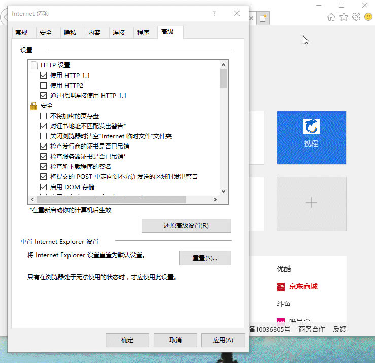Open the Ctrip (携程) tile
Image resolution: width=375 pixels, height=363 pixels.
311,137
